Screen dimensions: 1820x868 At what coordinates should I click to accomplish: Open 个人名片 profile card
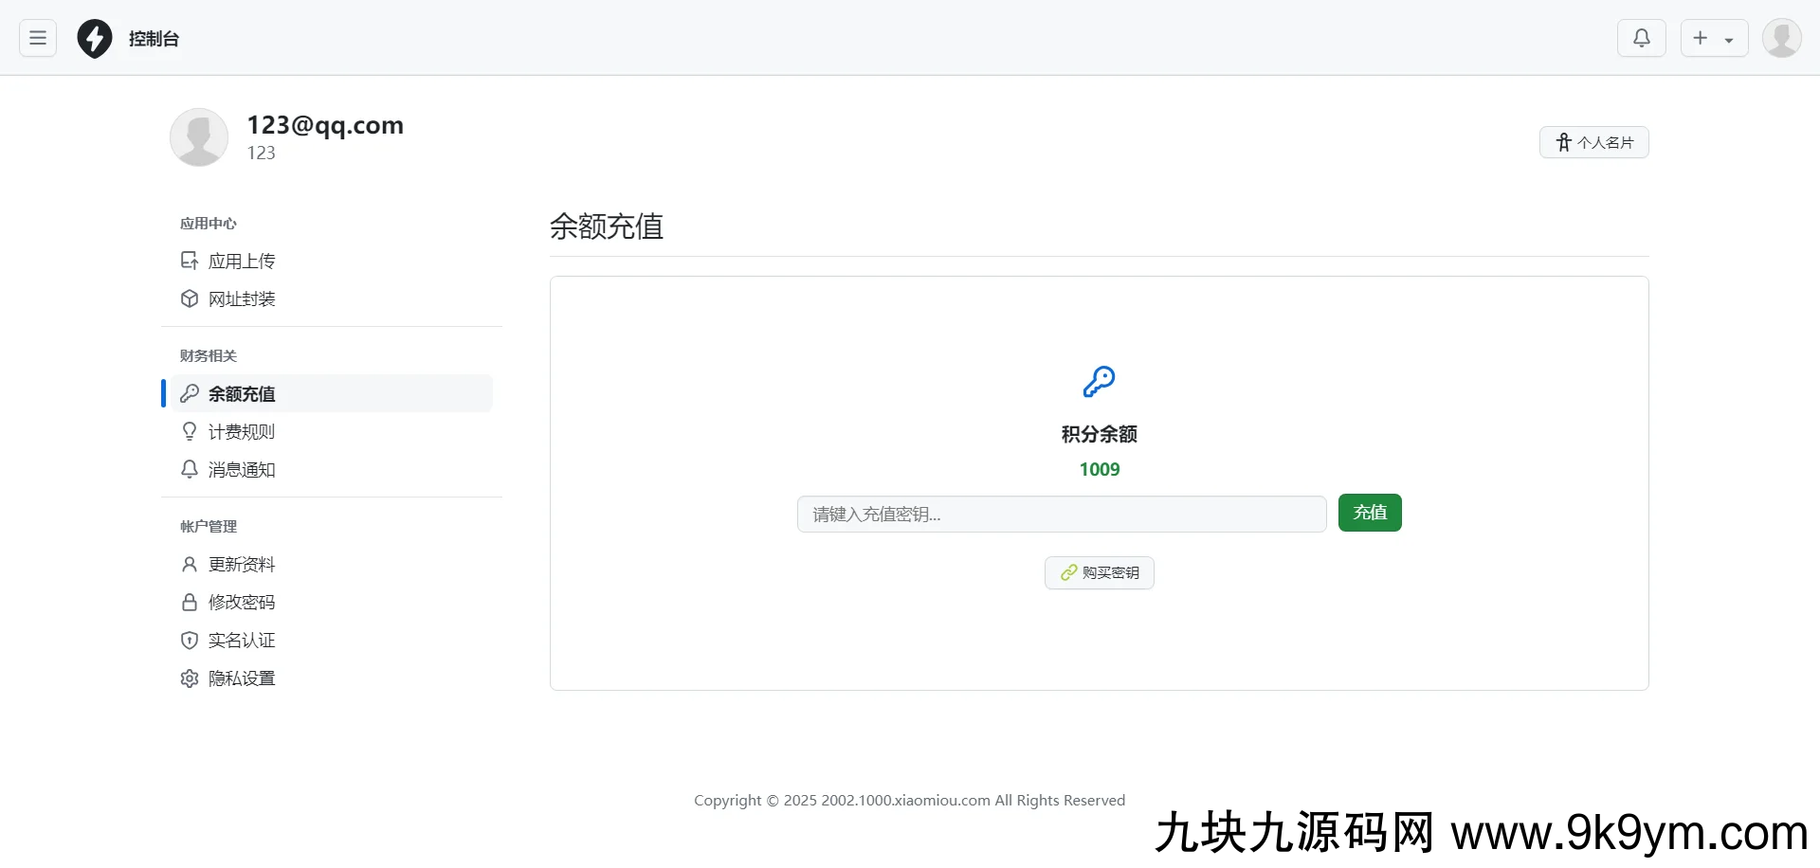1593,142
